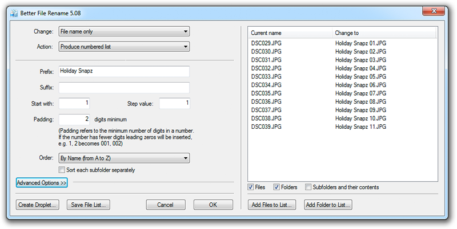Click the Create Droplet button
The height and width of the screenshot is (229, 457).
coord(37,205)
